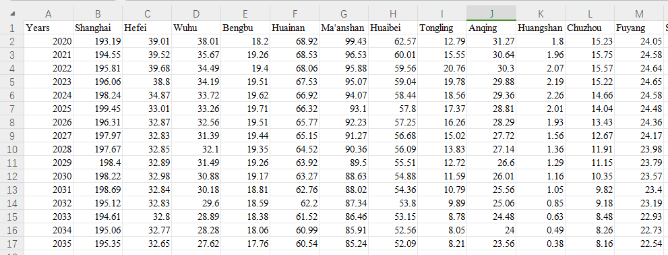Select column A header
The width and height of the screenshot is (668, 255).
[48, 14]
